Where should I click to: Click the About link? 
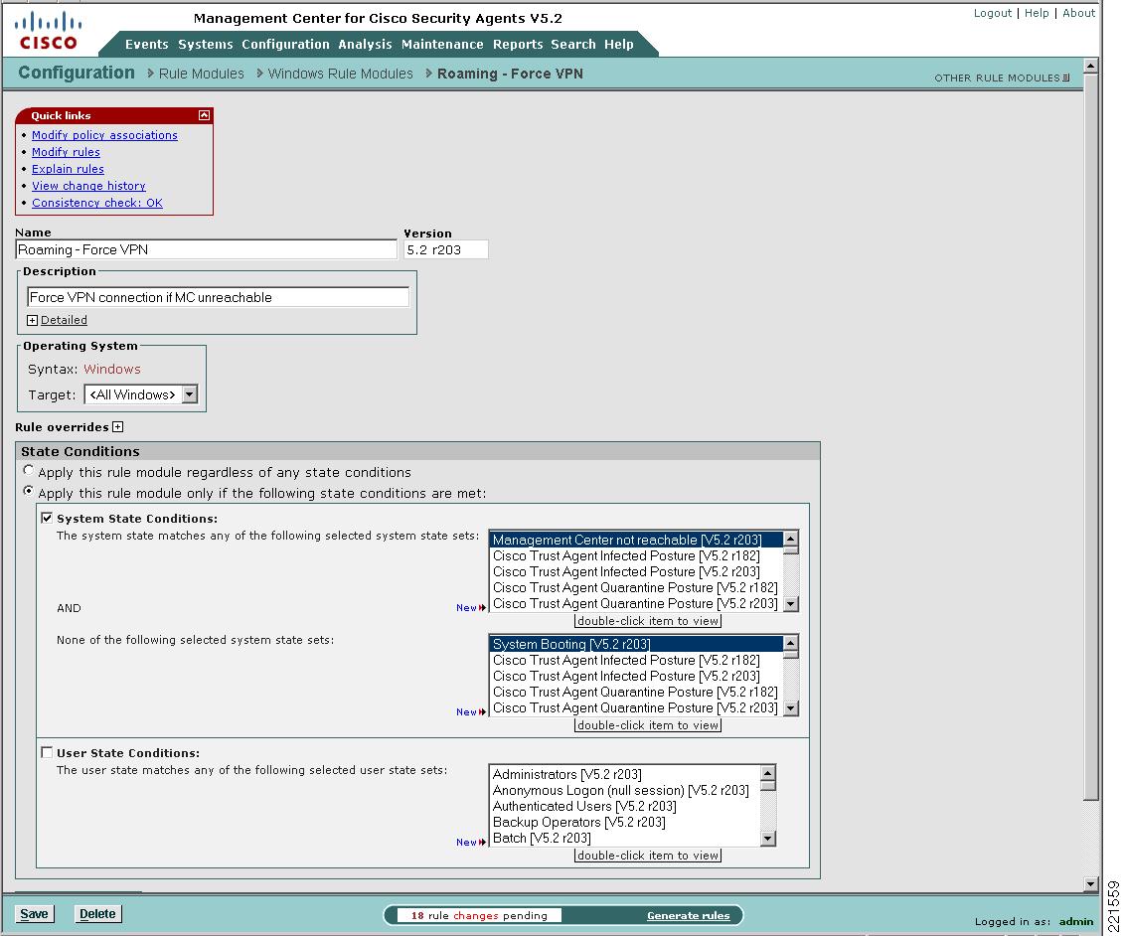[1078, 13]
